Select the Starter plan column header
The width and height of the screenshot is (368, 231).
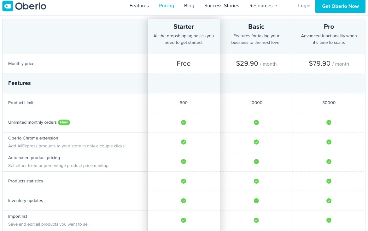click(x=184, y=27)
